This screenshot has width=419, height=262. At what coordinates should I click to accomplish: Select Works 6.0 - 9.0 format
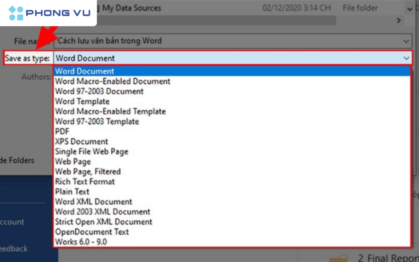[x=80, y=242]
